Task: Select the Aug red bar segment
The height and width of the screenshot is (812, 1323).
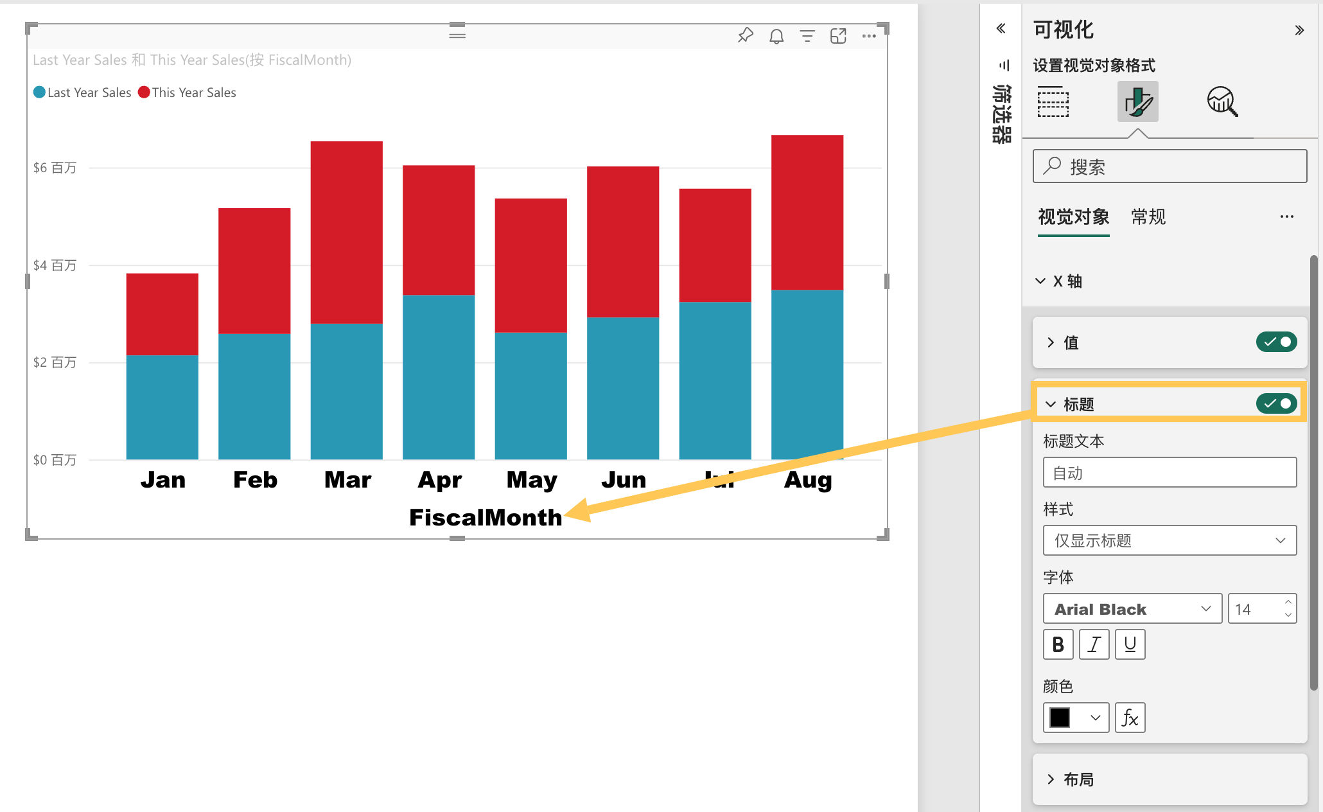Action: [x=807, y=212]
